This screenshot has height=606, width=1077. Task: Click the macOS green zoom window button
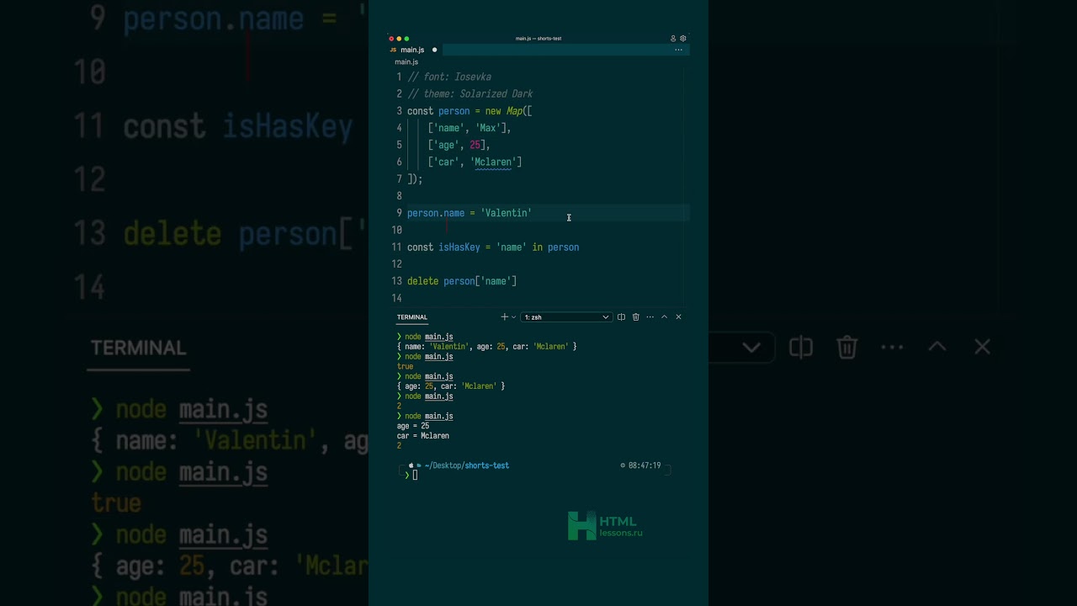[407, 39]
